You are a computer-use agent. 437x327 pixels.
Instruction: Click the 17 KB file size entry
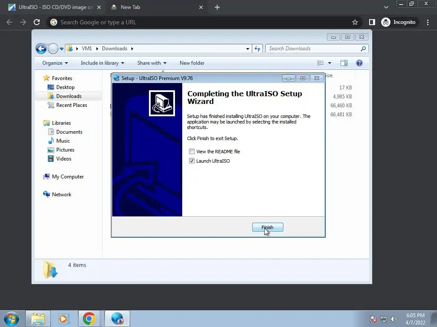click(346, 88)
